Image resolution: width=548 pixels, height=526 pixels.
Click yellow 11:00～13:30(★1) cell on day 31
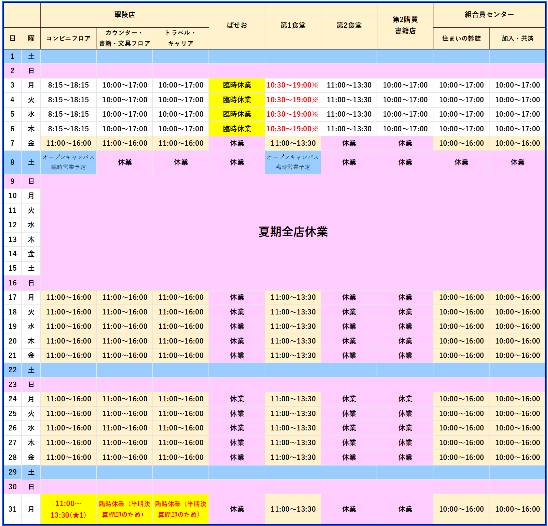click(x=68, y=509)
